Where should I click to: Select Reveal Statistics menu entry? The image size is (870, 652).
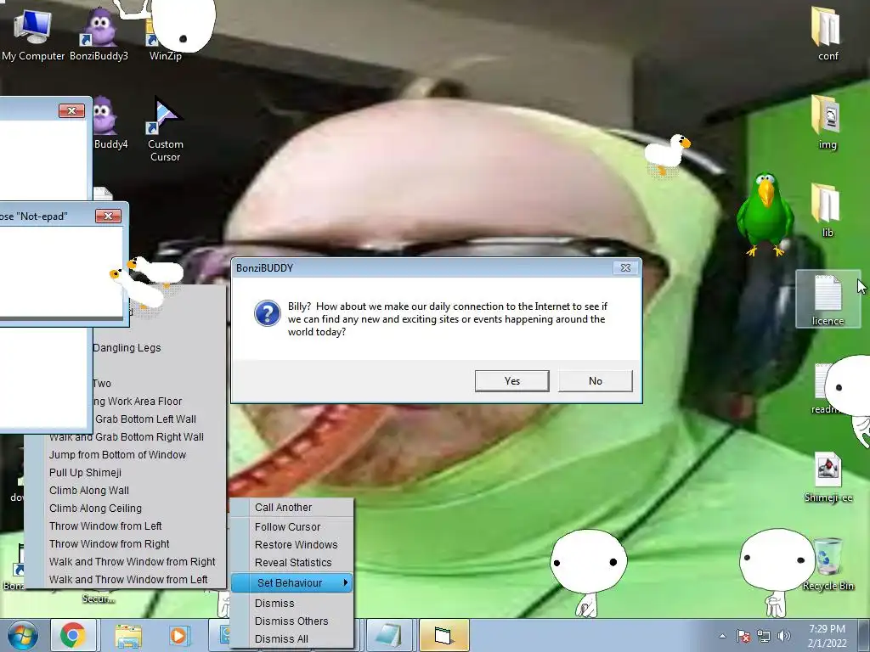292,562
